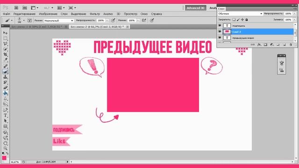Select the Zoom tool in the toolbox
Viewport: 299px width, 168px height.
5,148
